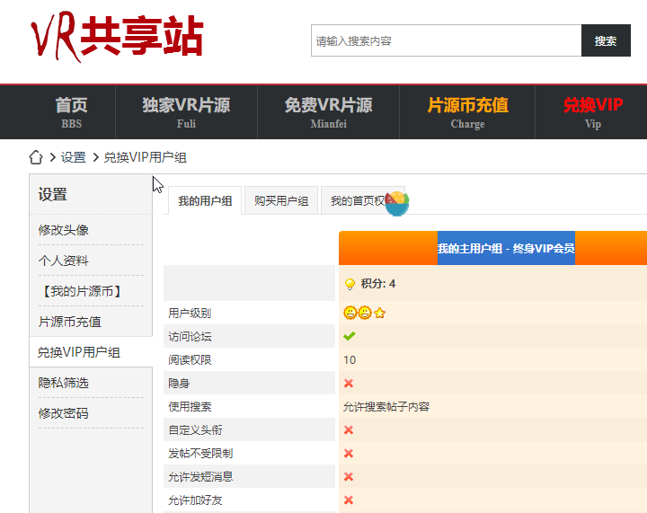Click the green checkmark in 访问论坛 row

pos(349,336)
